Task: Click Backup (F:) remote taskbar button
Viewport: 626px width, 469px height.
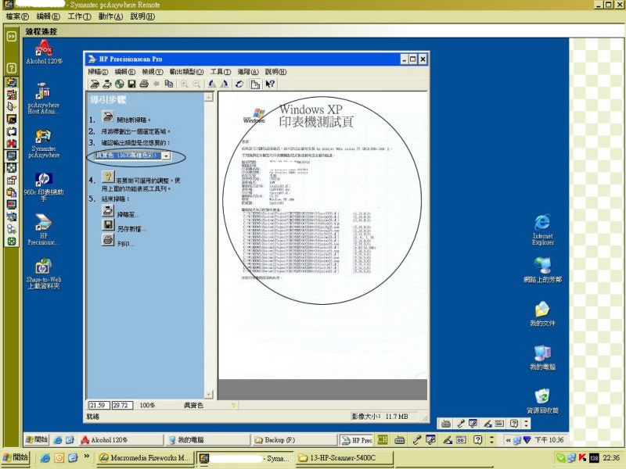Action: 294,440
